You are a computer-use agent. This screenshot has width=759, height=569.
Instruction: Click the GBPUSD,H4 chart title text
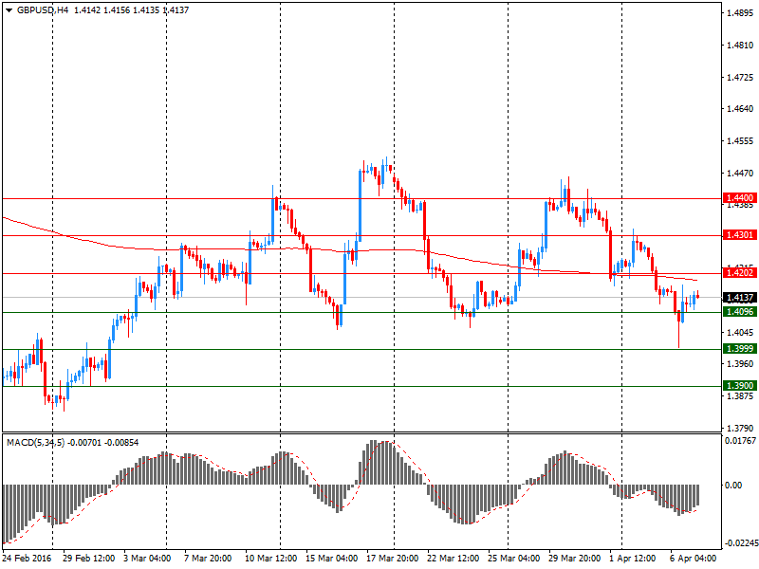(43, 10)
